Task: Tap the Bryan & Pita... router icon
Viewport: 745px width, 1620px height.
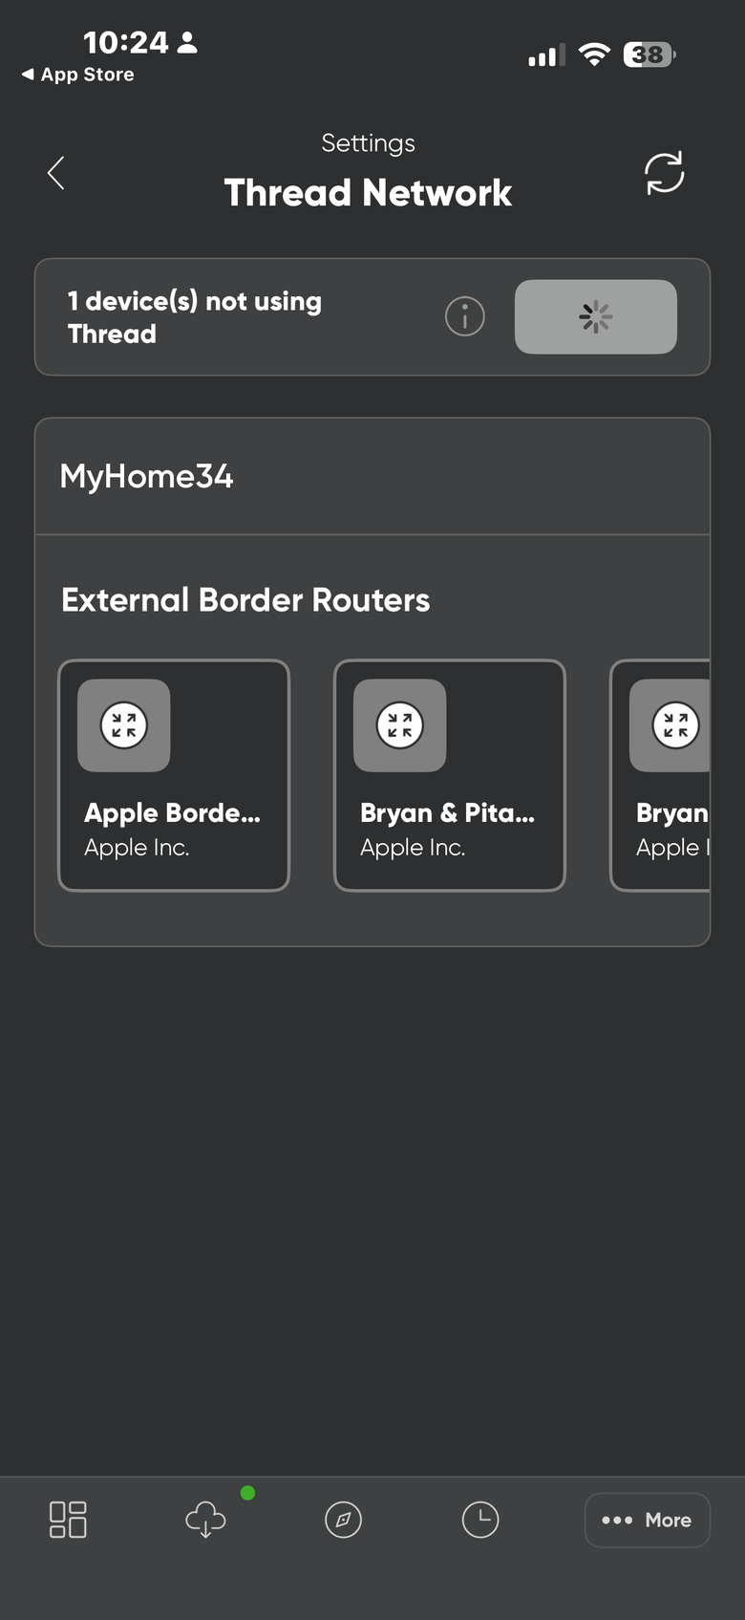Action: point(400,725)
